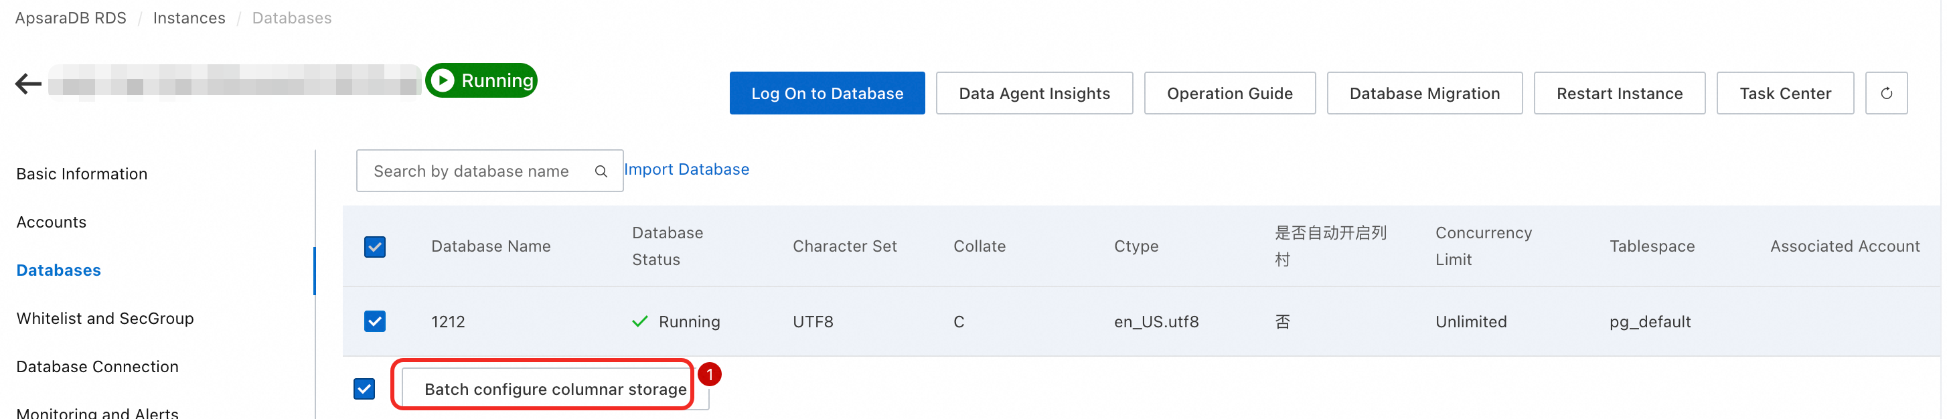The image size is (1947, 419).
Task: Click the search magnifier icon
Action: point(601,171)
